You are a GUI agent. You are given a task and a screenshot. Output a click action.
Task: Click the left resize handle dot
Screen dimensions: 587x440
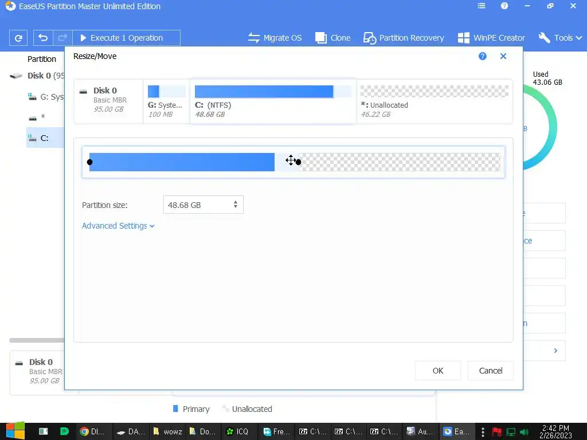coord(89,162)
